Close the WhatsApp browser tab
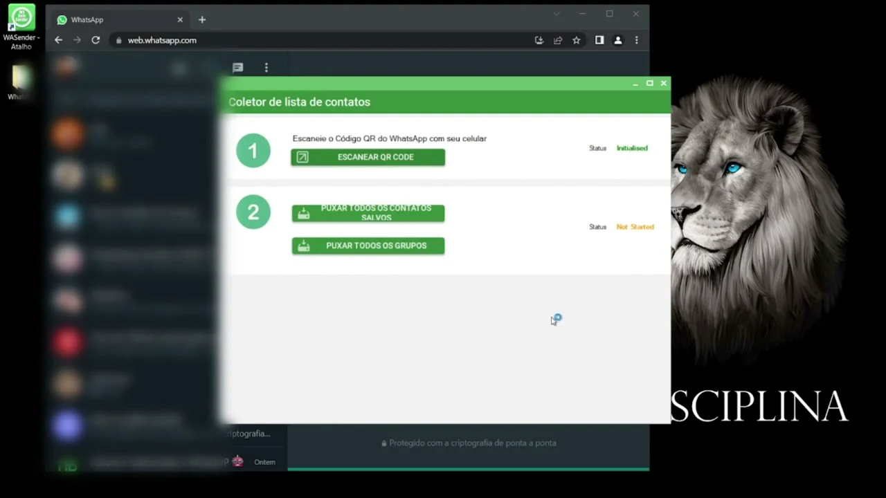Screen dimensions: 886x498 pos(180,20)
